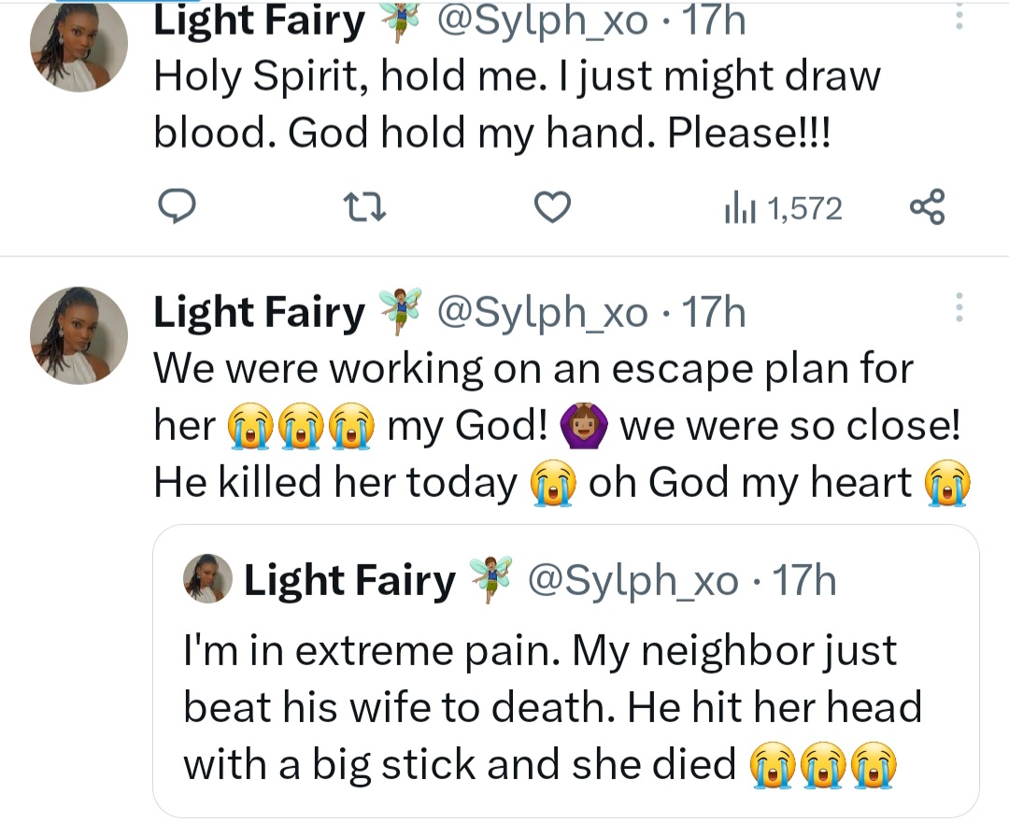Tap the avatar beside the escape plan tweet

[78, 333]
